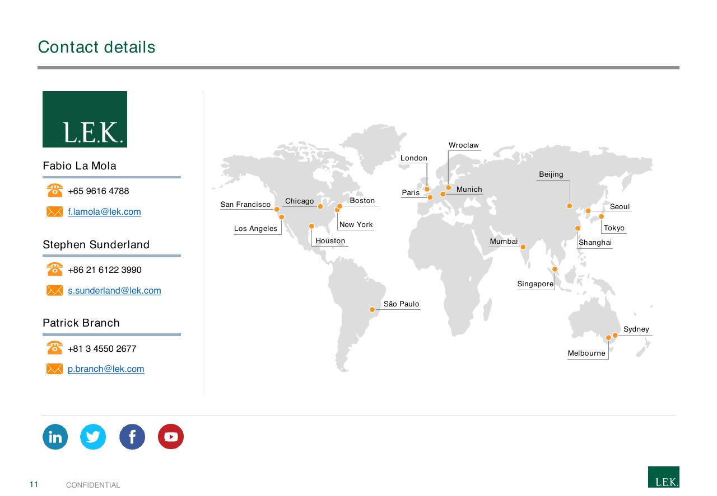Click the orange Singapore map marker
The image size is (717, 496).
click(555, 269)
